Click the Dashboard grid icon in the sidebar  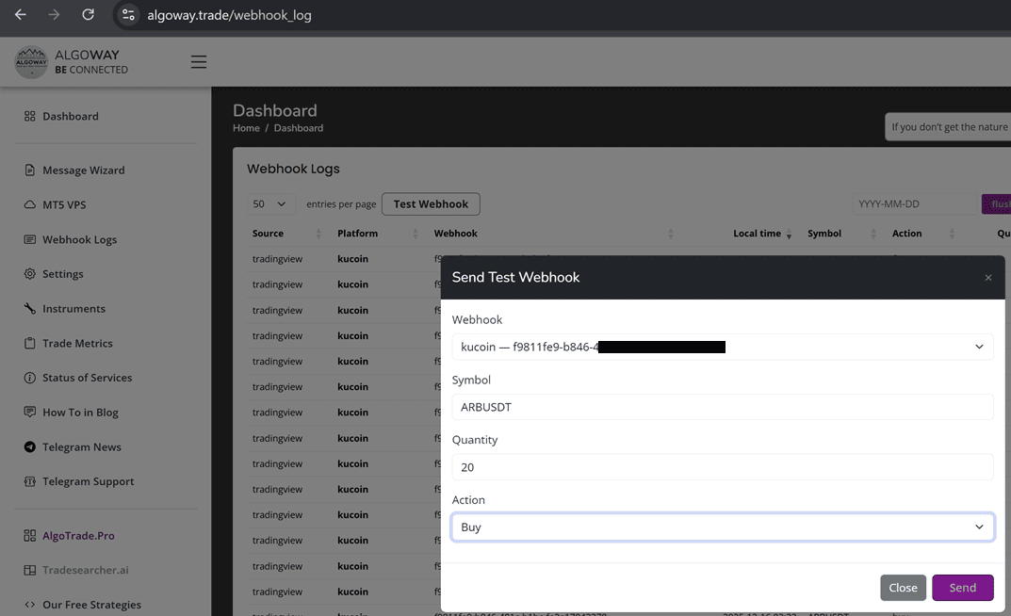point(29,116)
